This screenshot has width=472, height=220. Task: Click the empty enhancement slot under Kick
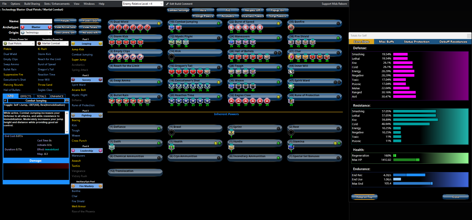171,57
